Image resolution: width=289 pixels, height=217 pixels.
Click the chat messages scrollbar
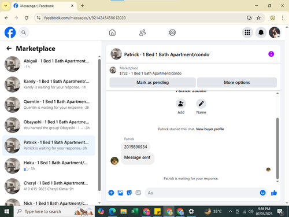click(277, 149)
